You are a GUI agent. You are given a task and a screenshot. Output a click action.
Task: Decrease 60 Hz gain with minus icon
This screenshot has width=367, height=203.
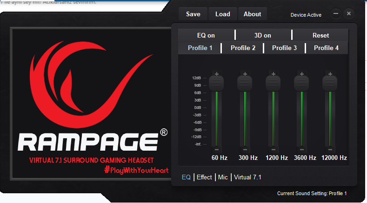217,150
